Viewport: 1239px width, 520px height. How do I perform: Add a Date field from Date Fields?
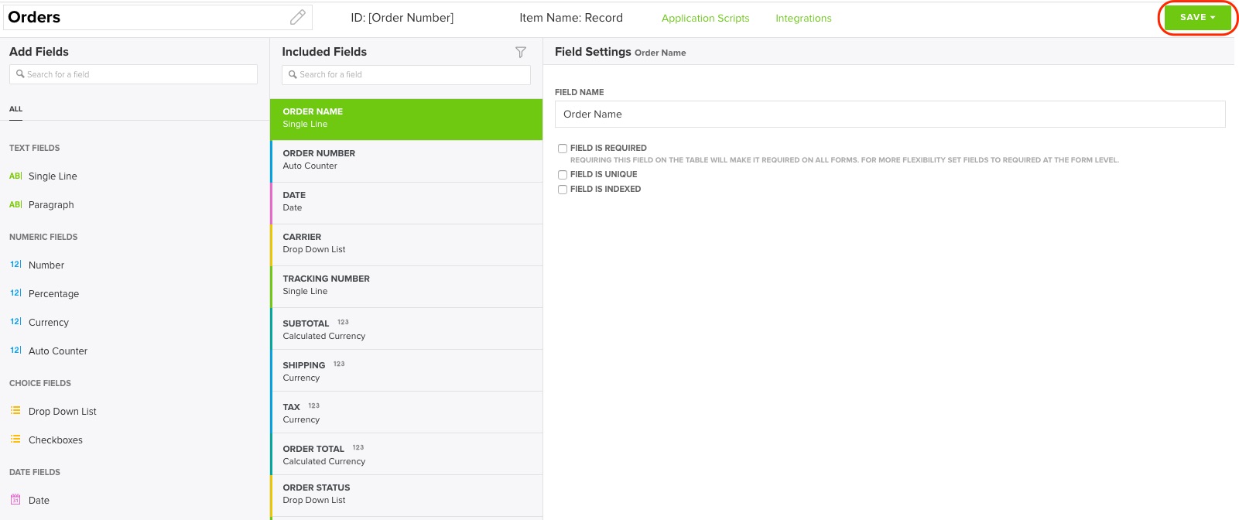39,500
